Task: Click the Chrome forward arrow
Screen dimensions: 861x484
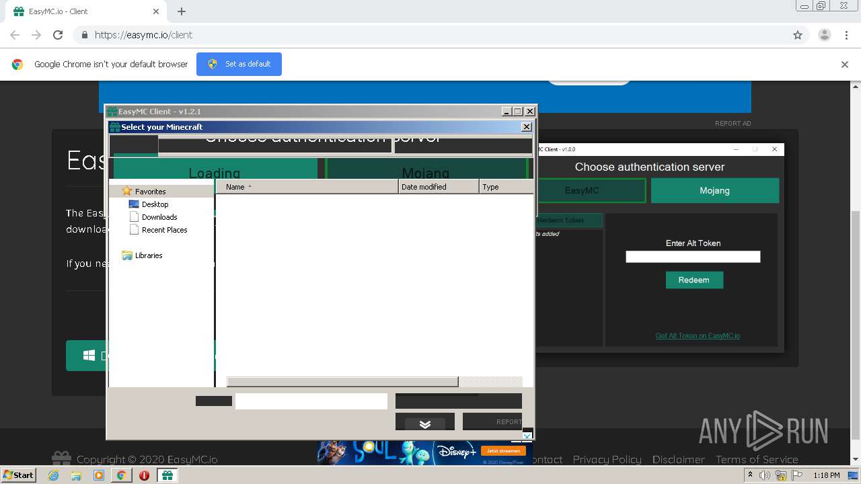Action: [x=36, y=35]
